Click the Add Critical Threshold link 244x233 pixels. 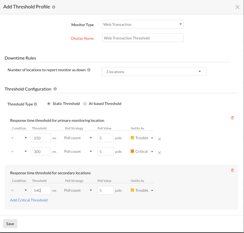(29, 200)
